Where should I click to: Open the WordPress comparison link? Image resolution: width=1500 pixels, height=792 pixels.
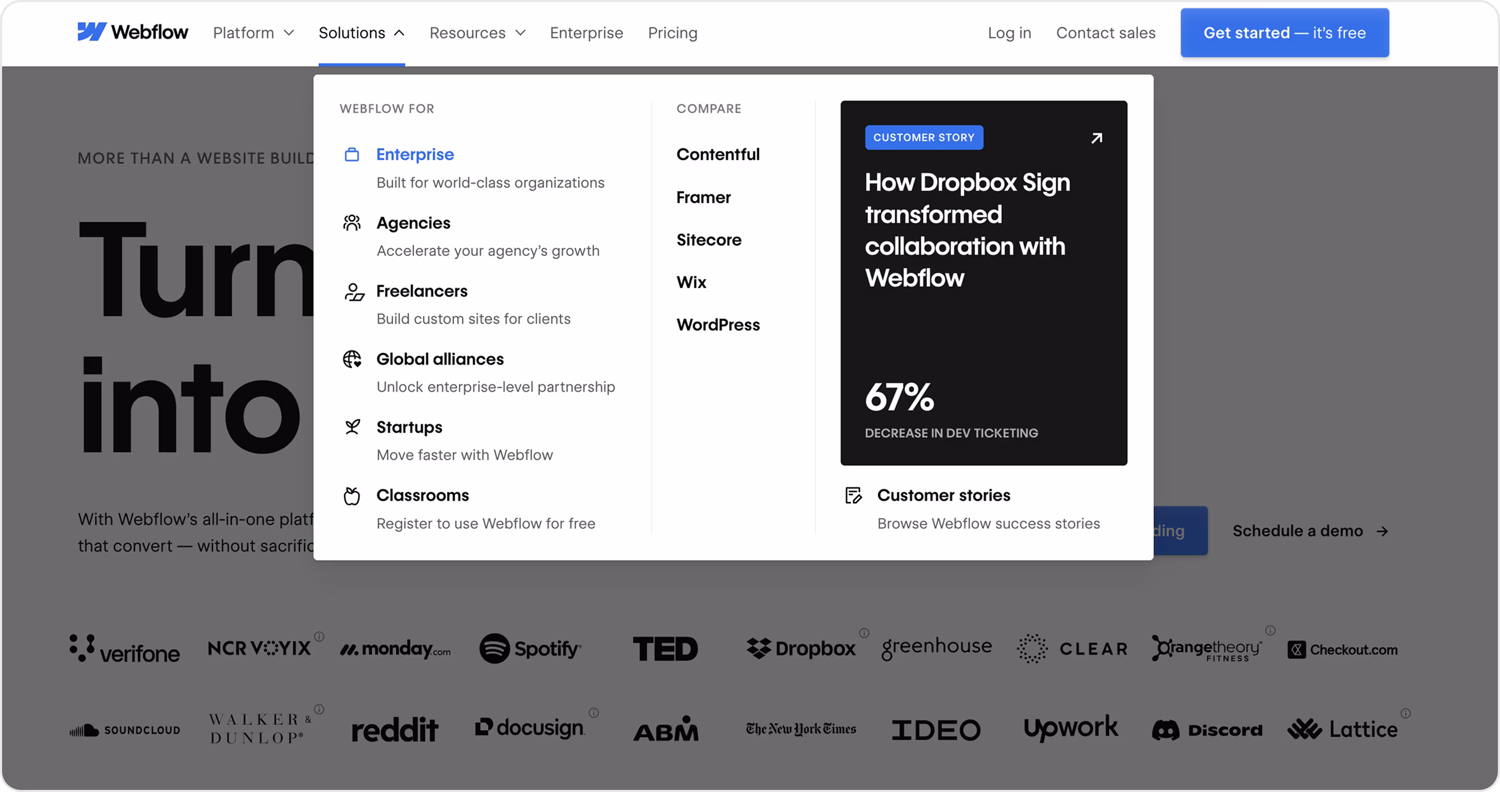point(718,325)
